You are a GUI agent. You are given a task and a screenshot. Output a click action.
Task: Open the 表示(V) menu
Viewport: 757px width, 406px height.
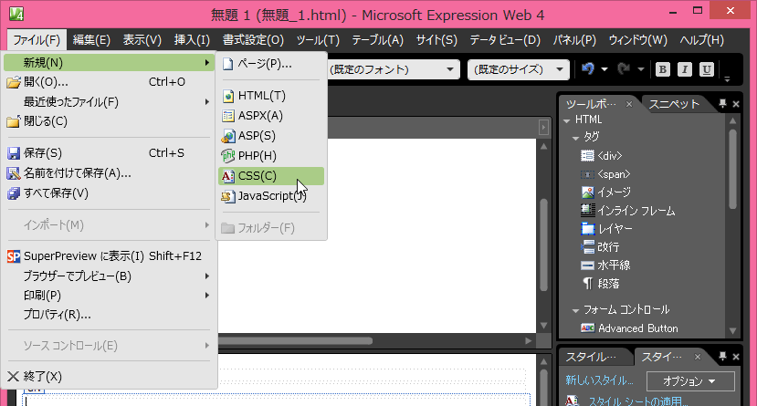point(142,39)
